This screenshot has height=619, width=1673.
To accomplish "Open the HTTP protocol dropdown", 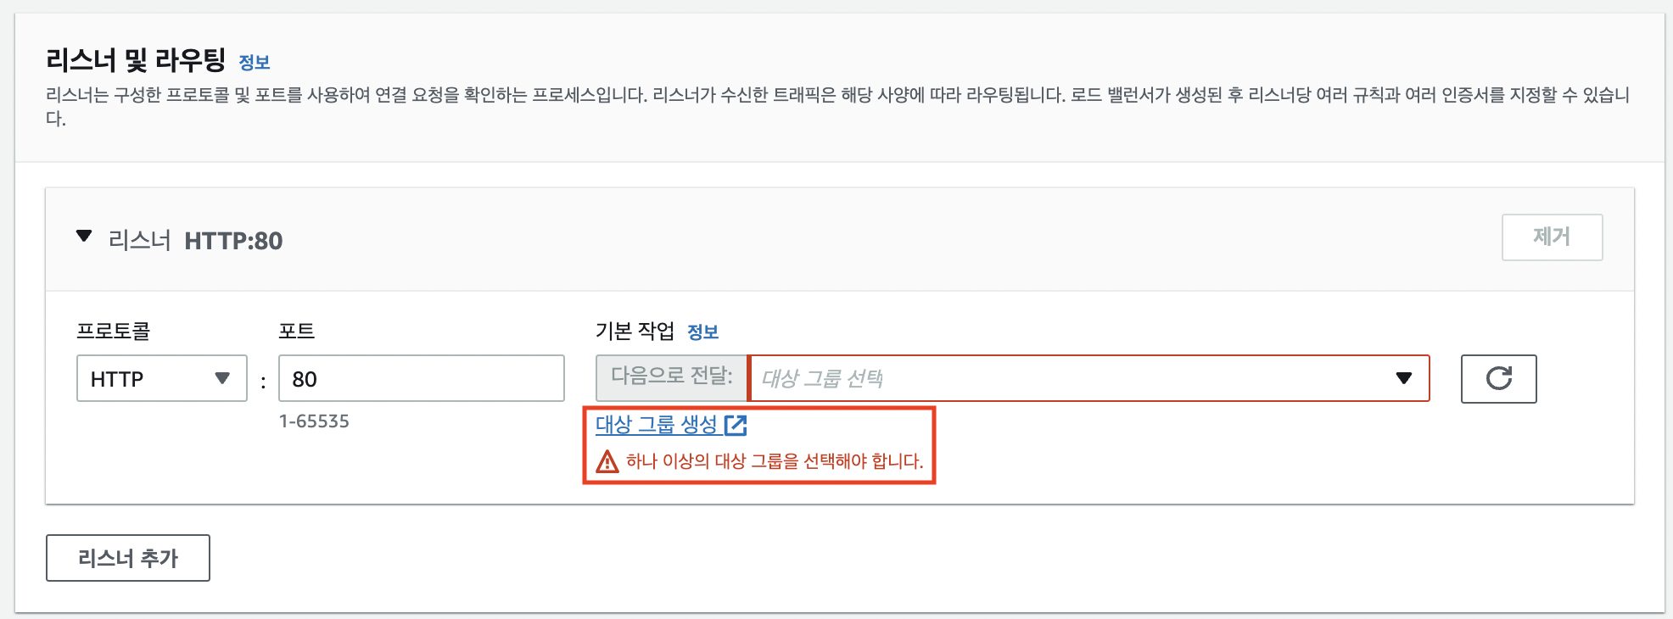I will (x=161, y=378).
